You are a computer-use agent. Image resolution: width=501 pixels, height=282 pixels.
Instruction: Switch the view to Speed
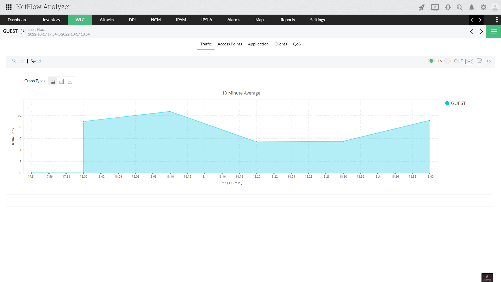[35, 61]
